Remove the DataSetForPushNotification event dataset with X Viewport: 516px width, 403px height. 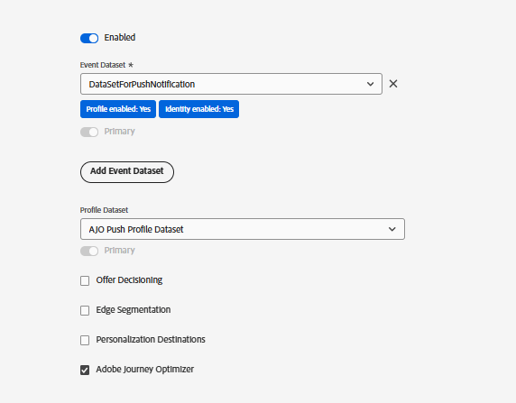pos(393,84)
